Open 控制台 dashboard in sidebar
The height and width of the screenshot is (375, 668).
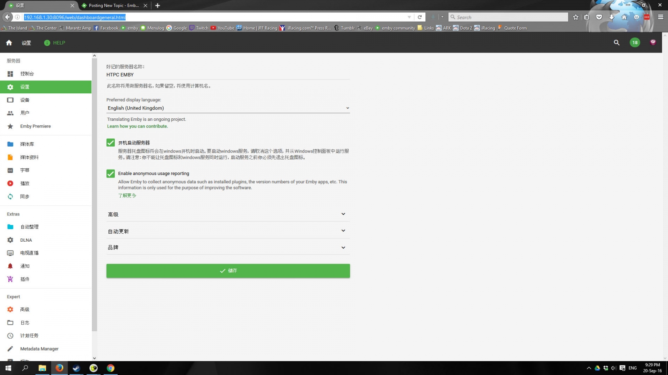[46, 74]
